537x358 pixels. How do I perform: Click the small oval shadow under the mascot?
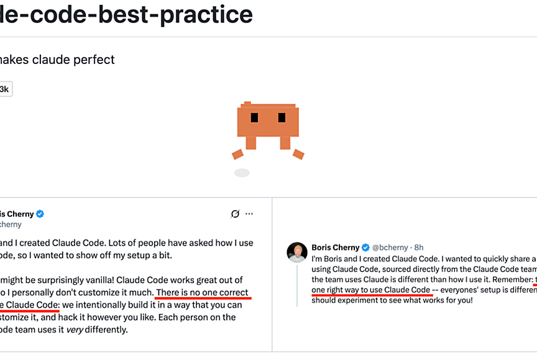tap(241, 172)
